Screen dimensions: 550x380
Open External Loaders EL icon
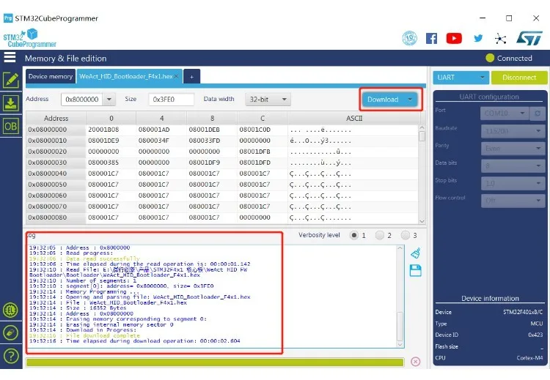point(11,310)
